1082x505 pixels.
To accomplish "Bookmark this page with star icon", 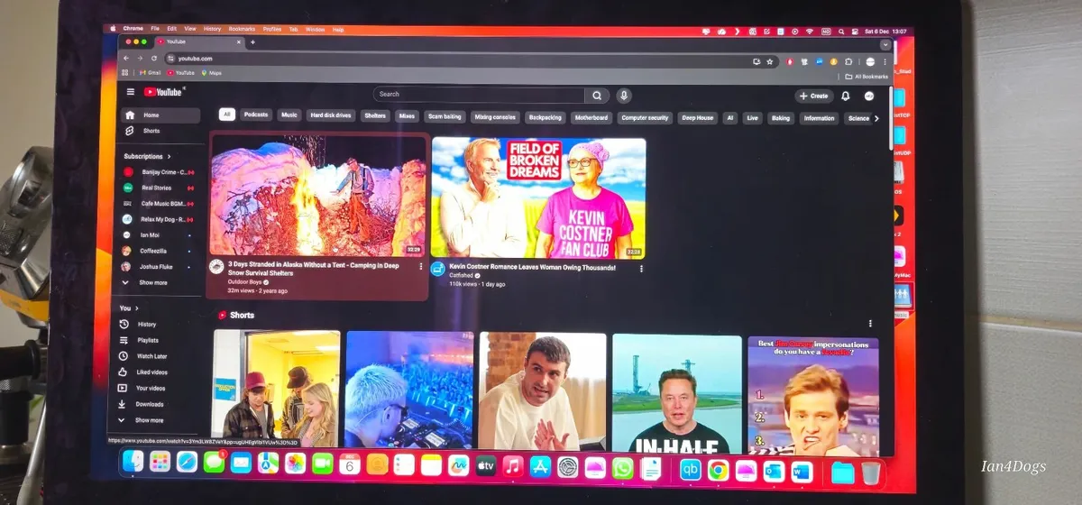I will [770, 61].
